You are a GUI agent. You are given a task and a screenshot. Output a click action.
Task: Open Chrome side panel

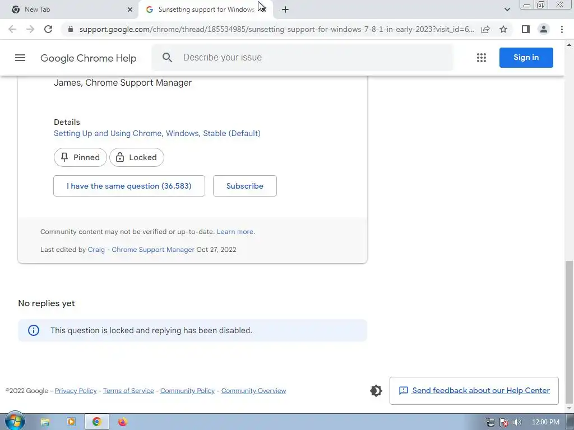point(526,29)
